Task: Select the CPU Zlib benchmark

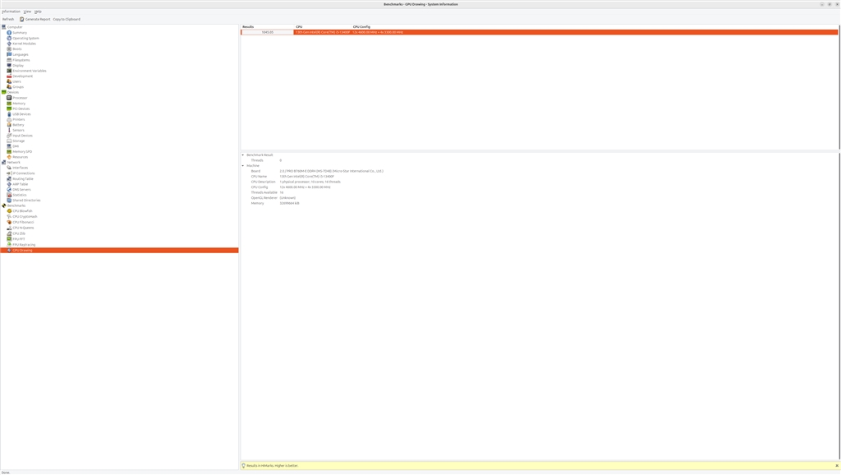Action: coord(17,233)
